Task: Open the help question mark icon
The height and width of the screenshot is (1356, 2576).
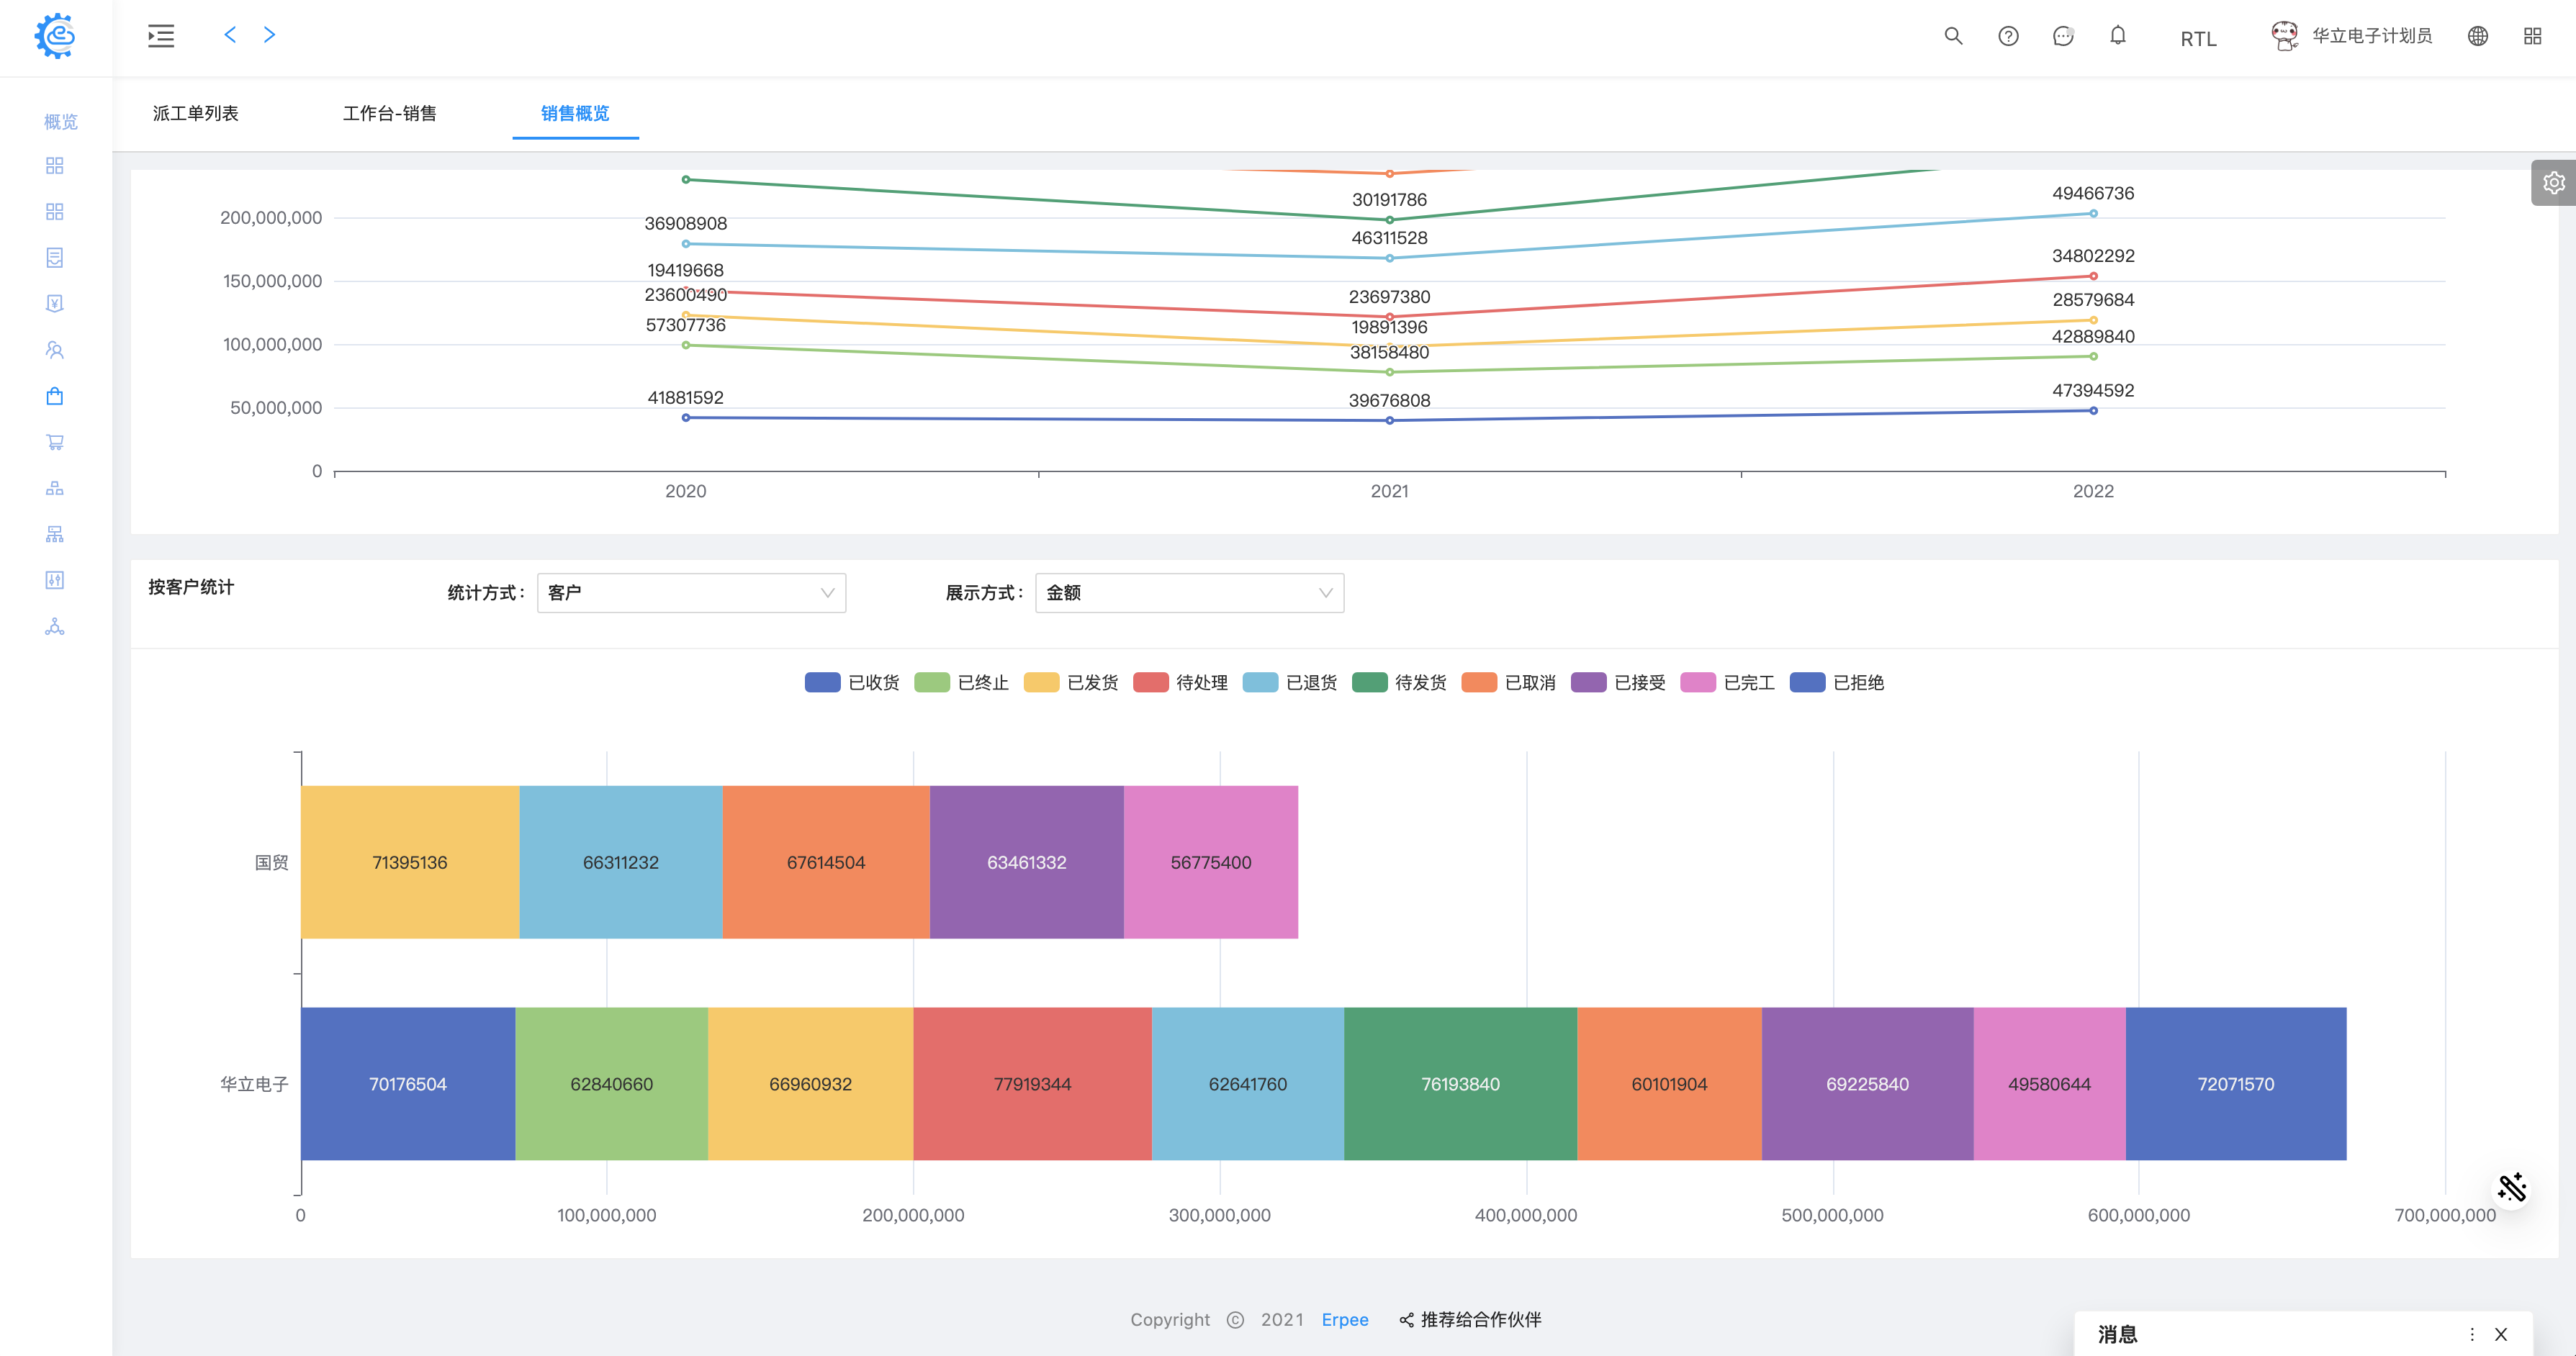Action: [2007, 36]
